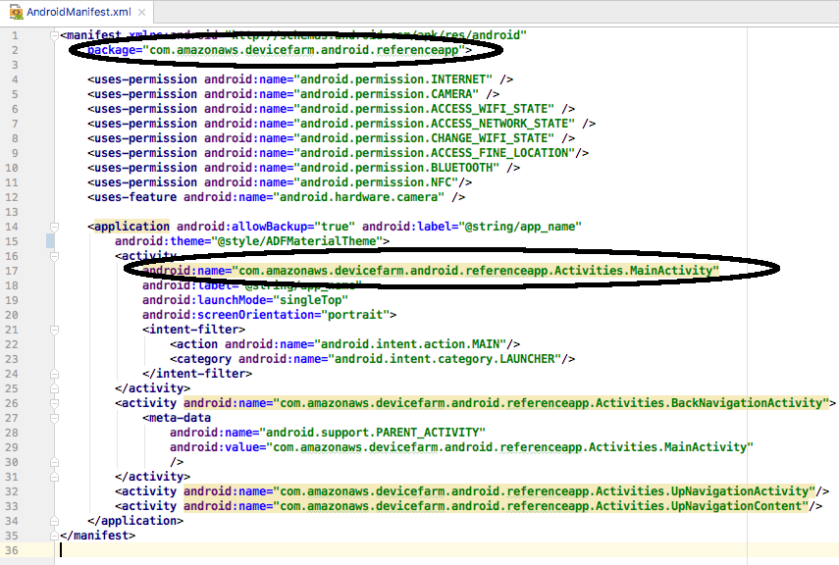Collapse the application tag fold on line 14
The image size is (839, 565).
coord(54,227)
